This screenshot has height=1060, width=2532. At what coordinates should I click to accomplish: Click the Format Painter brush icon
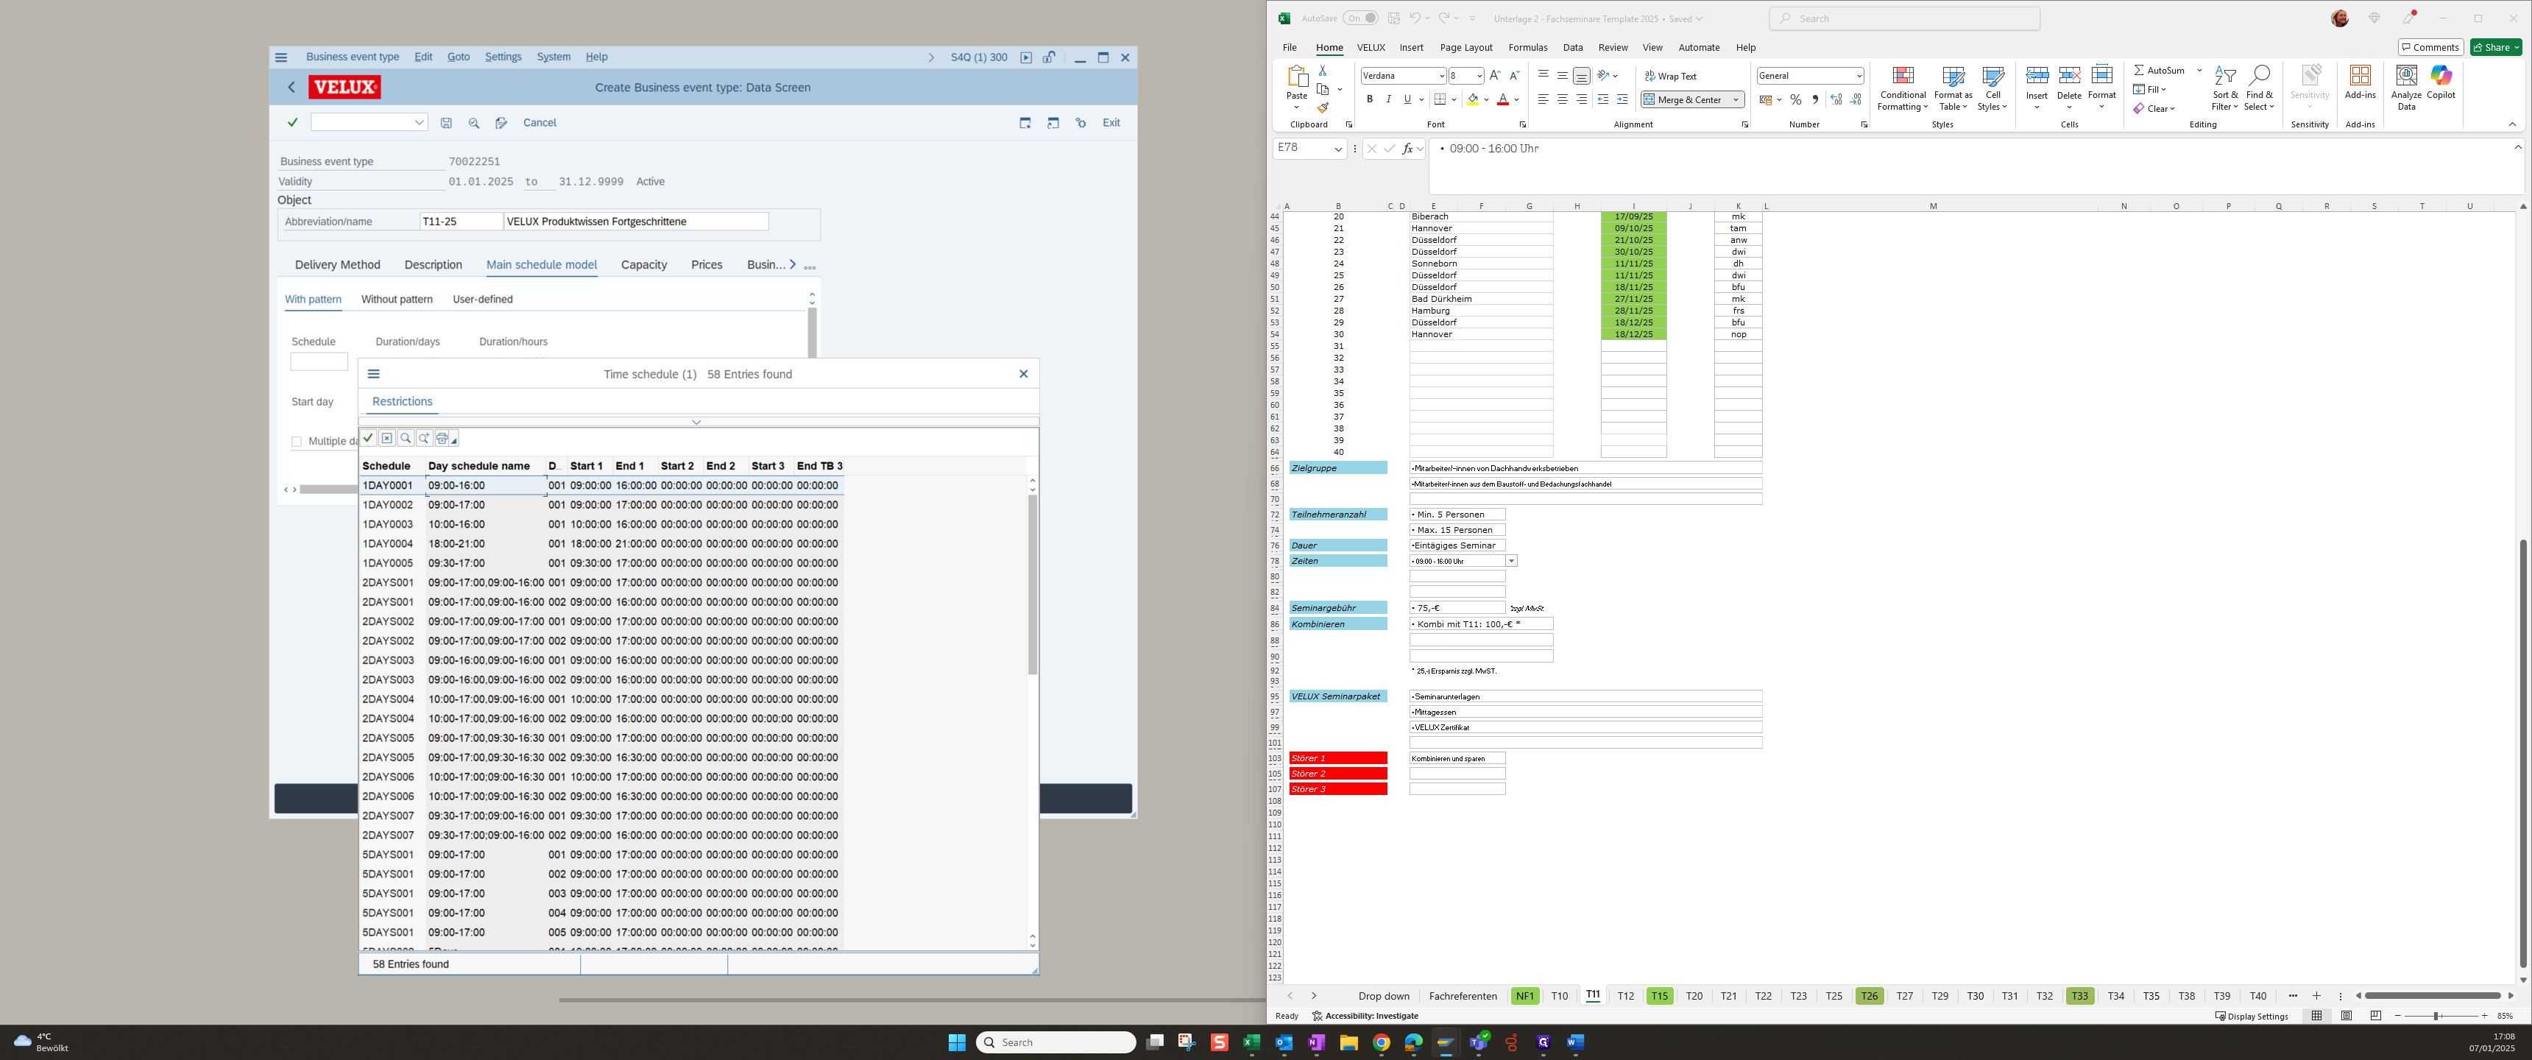1323,108
